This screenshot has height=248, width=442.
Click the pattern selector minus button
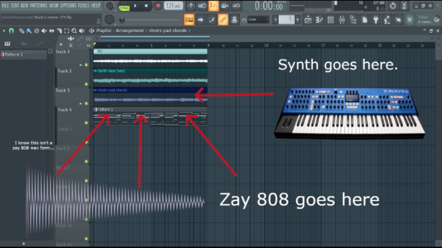tap(276, 20)
